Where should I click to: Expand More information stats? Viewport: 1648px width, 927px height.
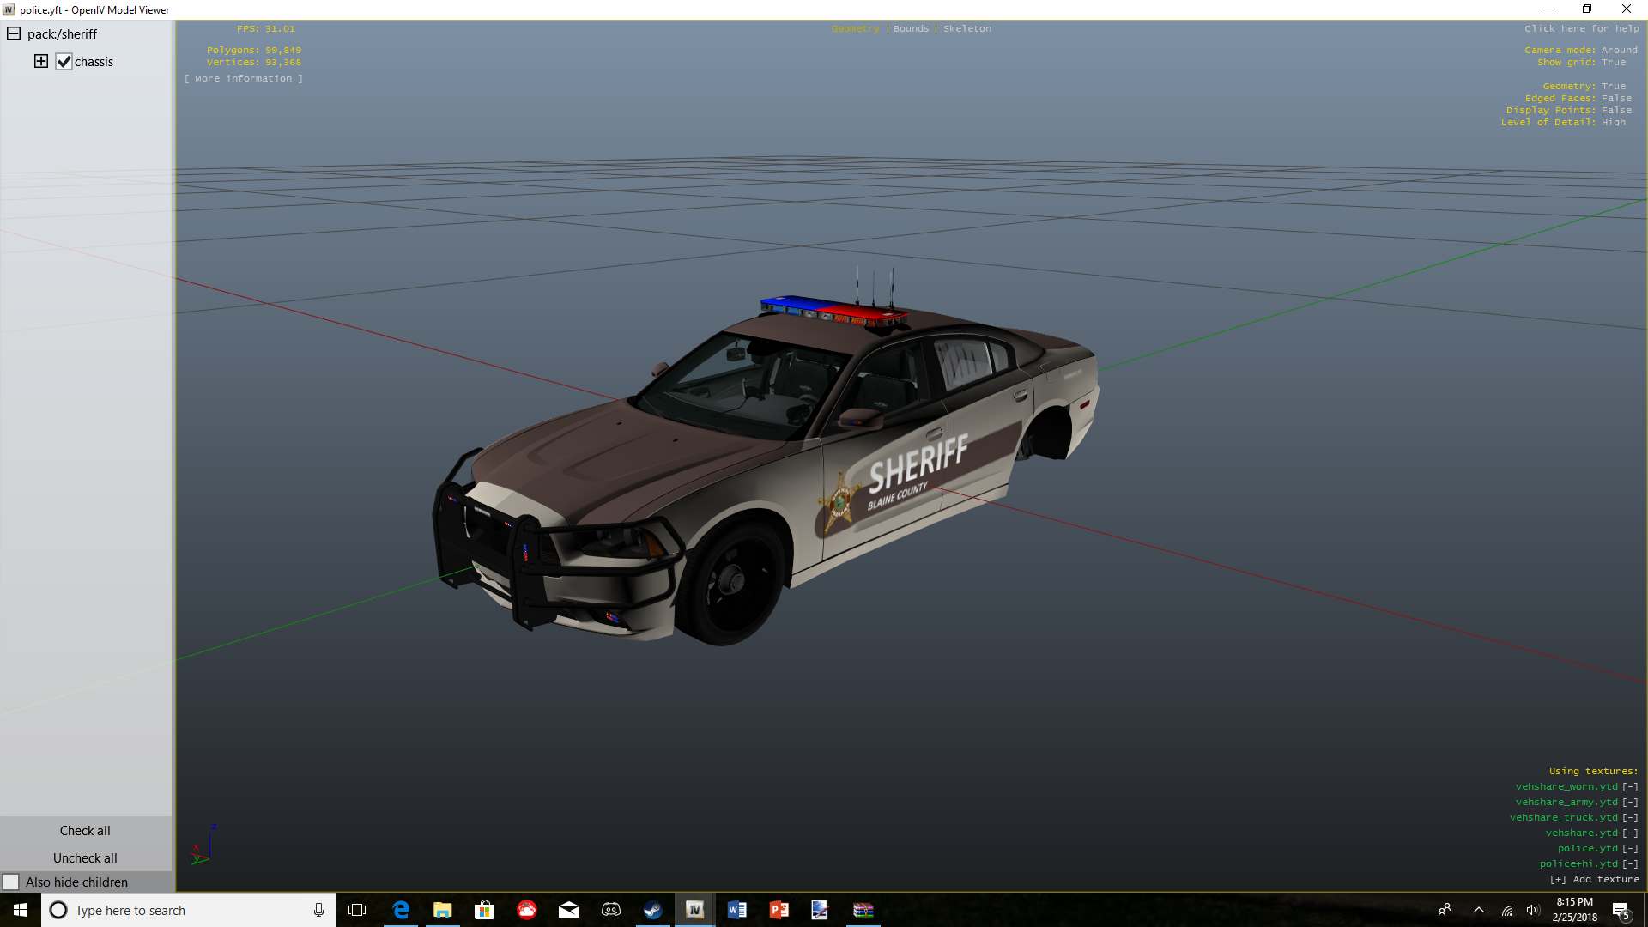coord(243,78)
